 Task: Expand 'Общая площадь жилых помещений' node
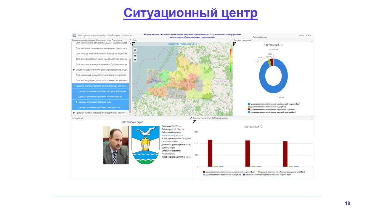point(74,70)
